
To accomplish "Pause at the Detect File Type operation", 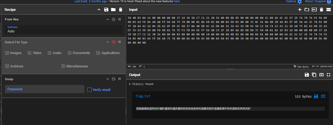I will (120, 42).
